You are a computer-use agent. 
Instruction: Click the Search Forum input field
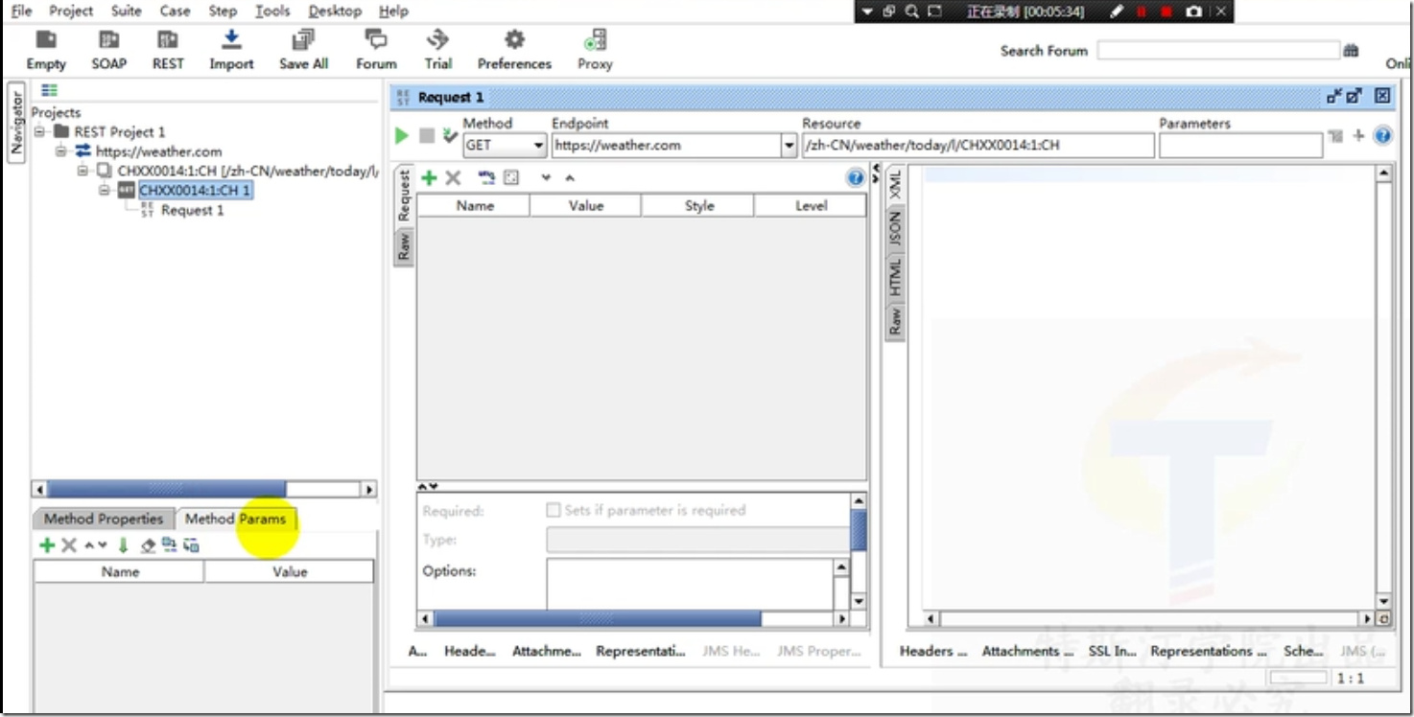click(1218, 51)
